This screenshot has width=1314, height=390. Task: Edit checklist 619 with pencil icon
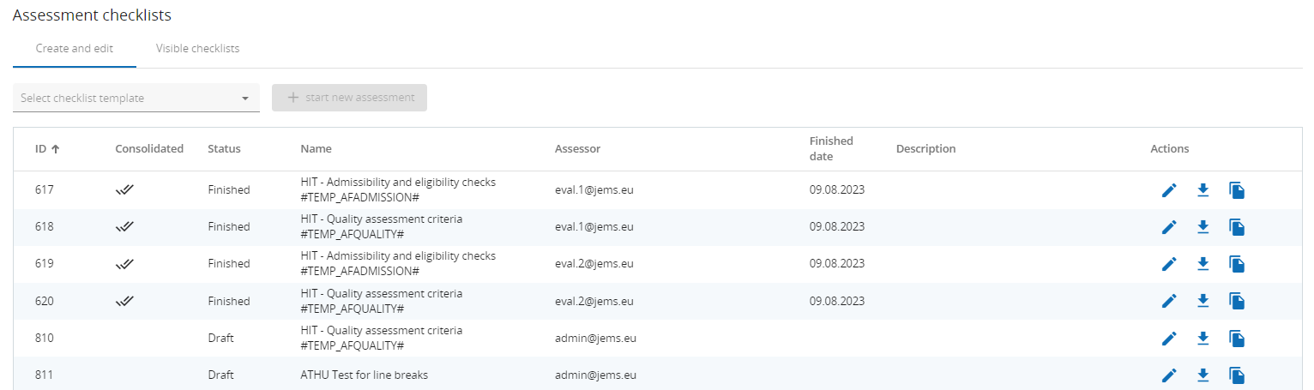click(1169, 264)
